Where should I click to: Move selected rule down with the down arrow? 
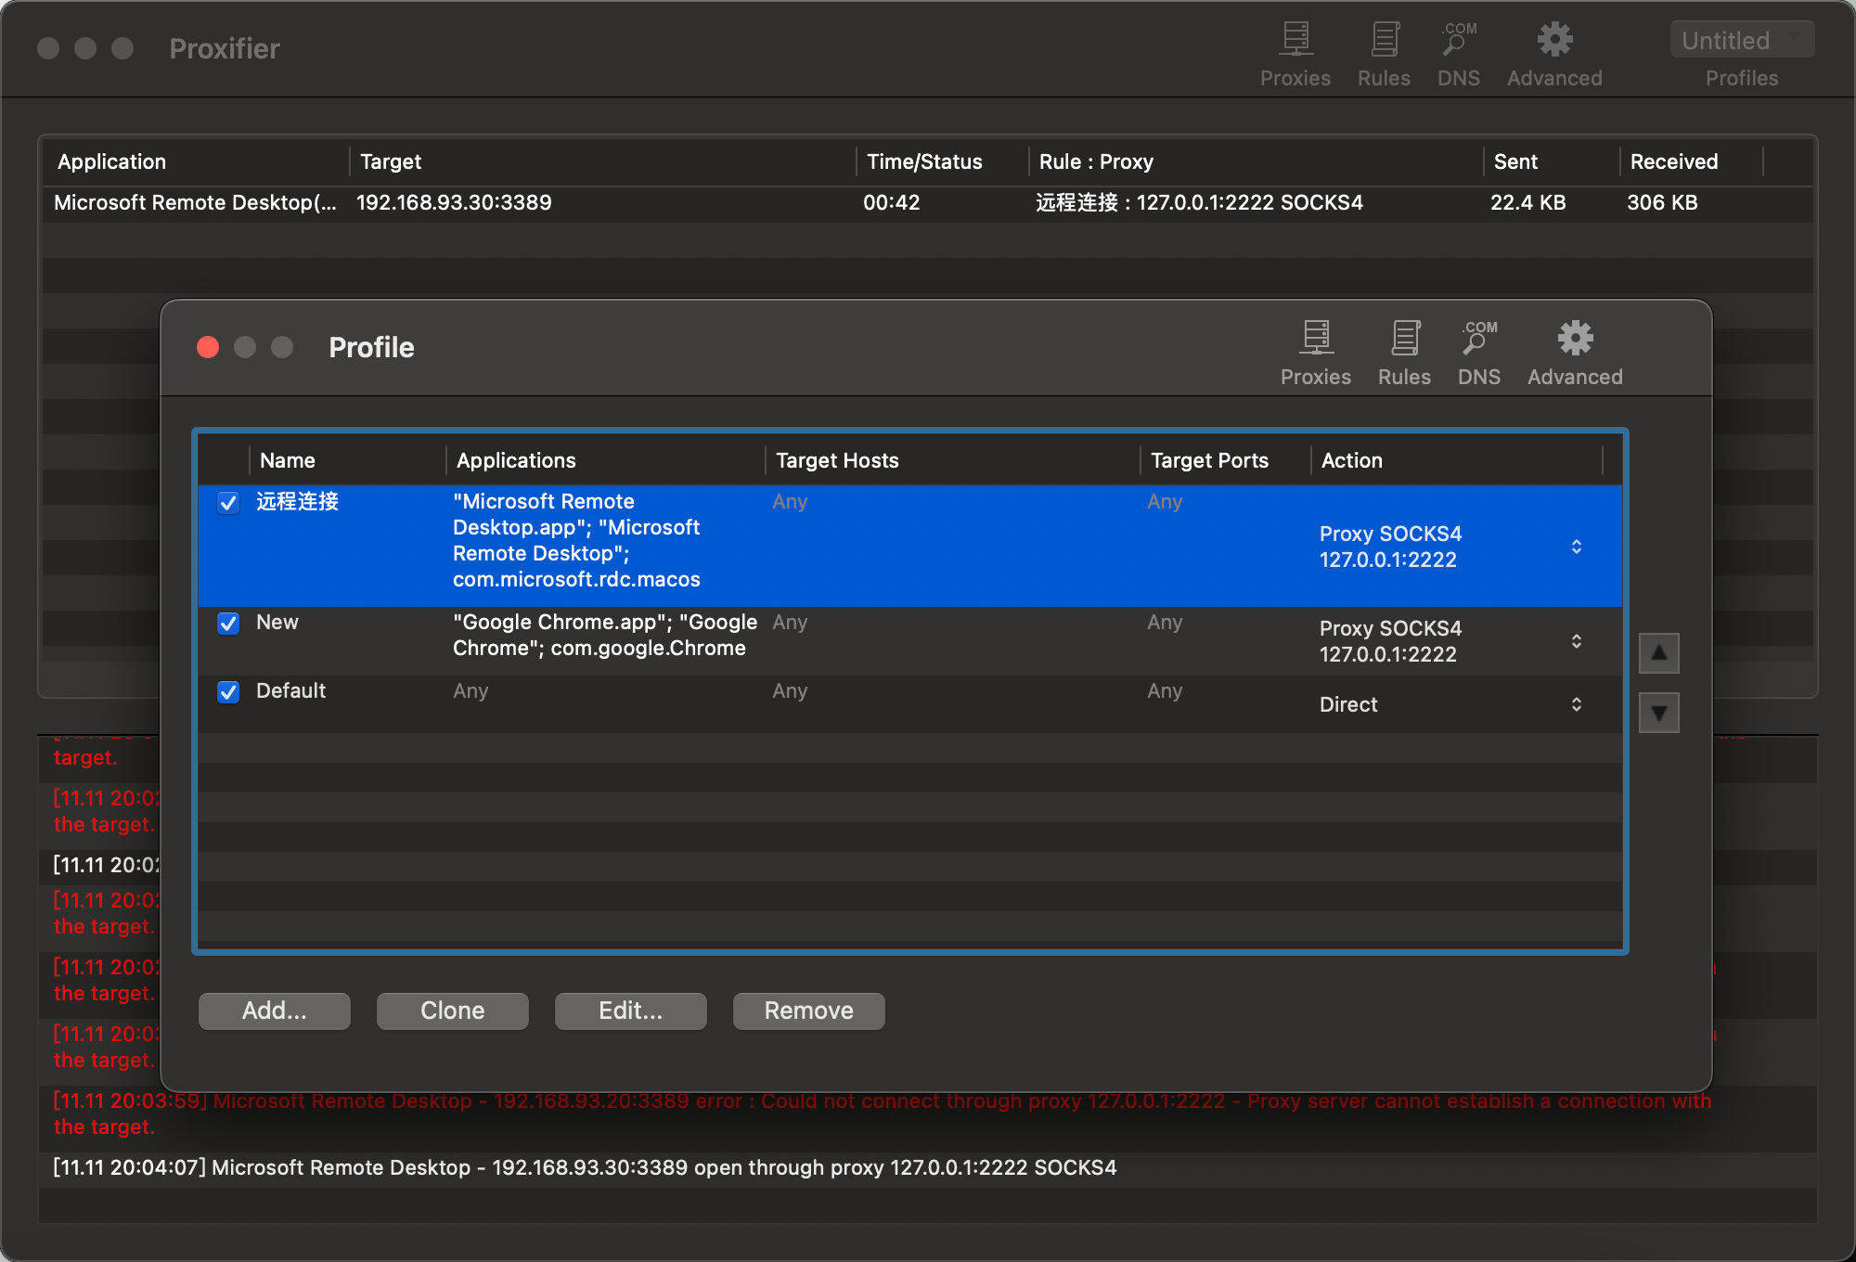pos(1659,713)
